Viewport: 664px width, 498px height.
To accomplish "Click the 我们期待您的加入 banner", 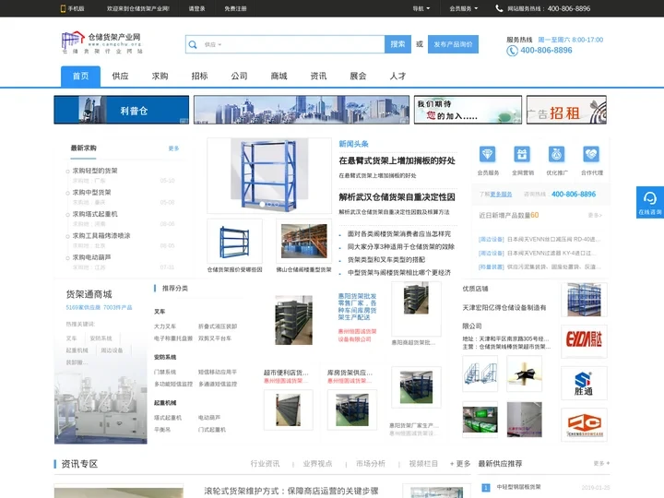I will 468,110.
